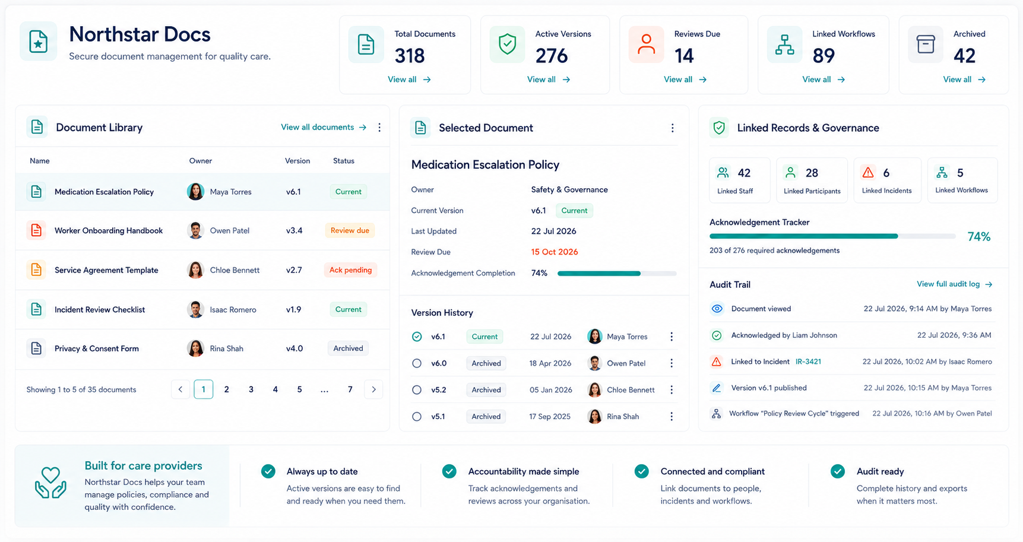Select the v5.1 version radio button

(x=417, y=417)
